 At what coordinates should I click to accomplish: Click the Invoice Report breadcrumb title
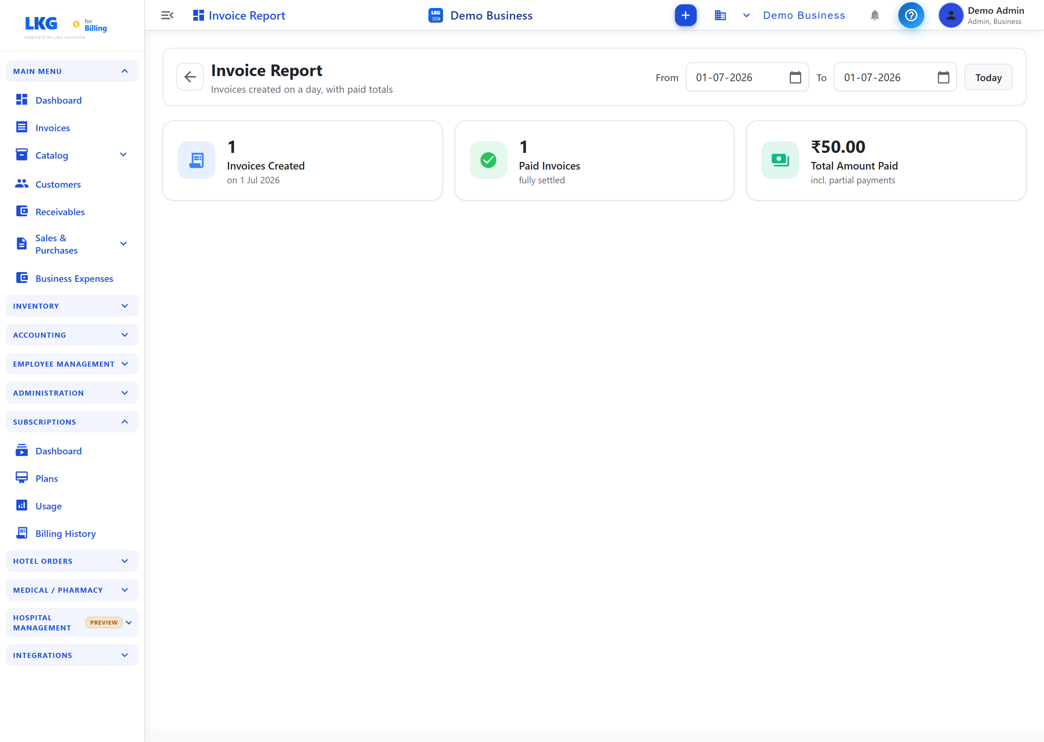(247, 16)
